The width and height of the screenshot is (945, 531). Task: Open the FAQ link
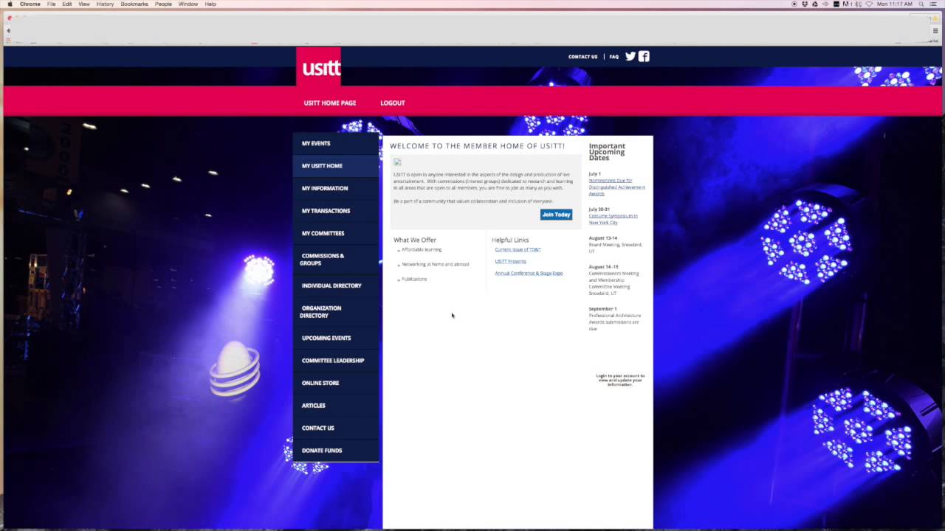(x=614, y=57)
